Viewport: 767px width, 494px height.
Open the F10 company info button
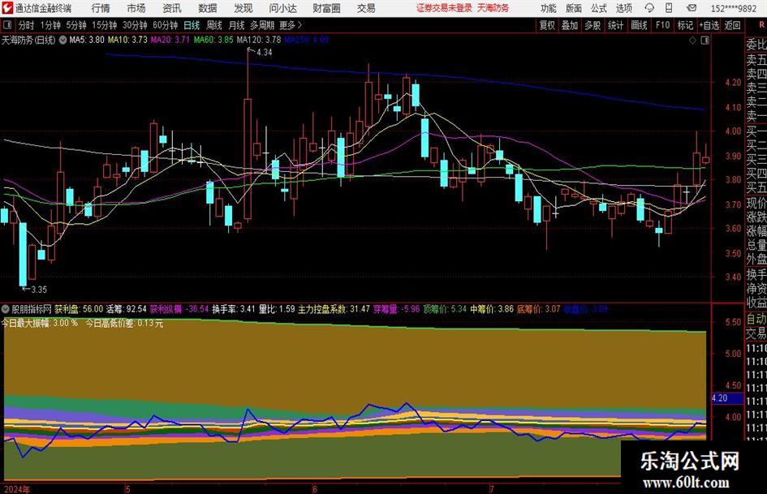(x=662, y=25)
